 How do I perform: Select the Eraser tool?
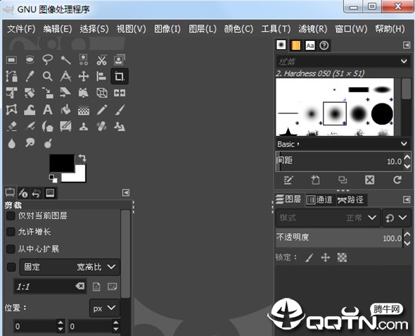[x=12, y=126]
